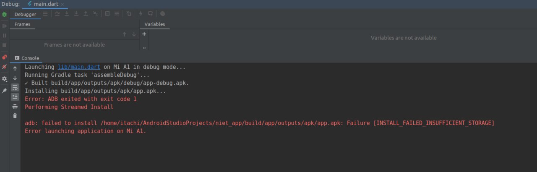Click 'Built build/app/outputs/apk/debug/app-debug.apk' line
Image resolution: width=537 pixels, height=172 pixels.
click(107, 83)
